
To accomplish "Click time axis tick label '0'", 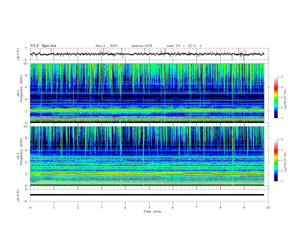I will tap(30, 207).
